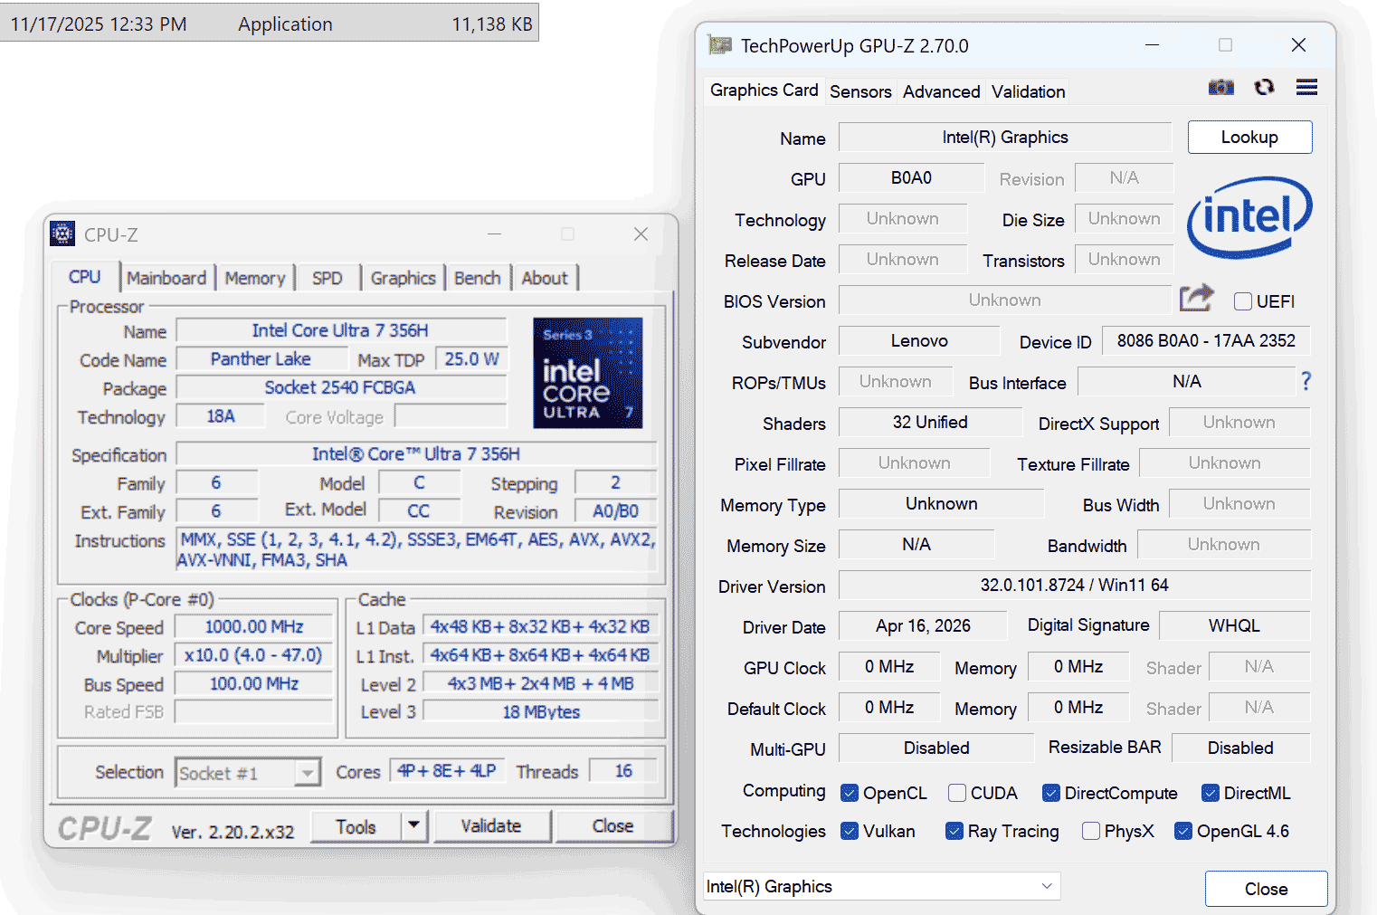
Task: Select the CPU tab in CPU-Z
Action: (85, 277)
